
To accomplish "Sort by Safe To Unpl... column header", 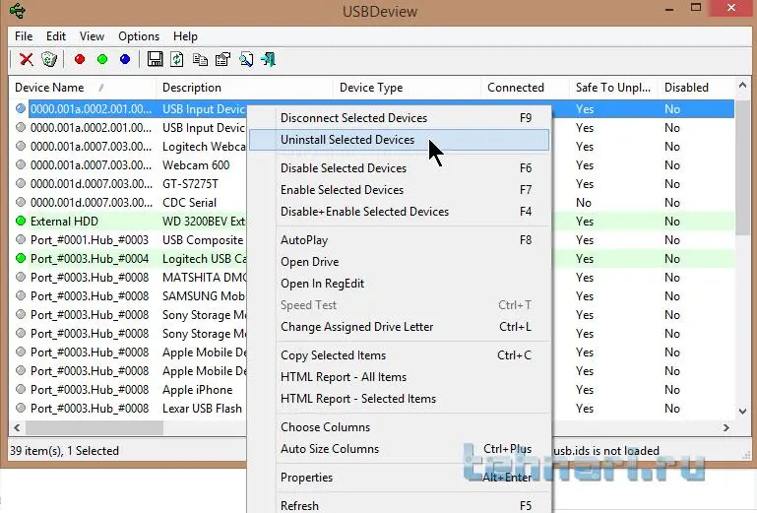I will click(x=613, y=88).
